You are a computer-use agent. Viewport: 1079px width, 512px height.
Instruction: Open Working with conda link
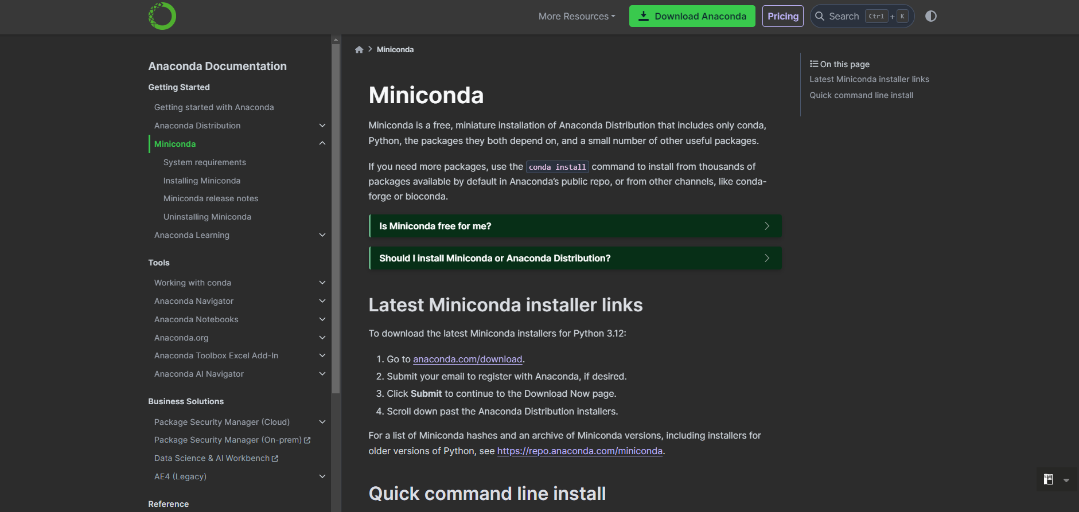(x=193, y=283)
